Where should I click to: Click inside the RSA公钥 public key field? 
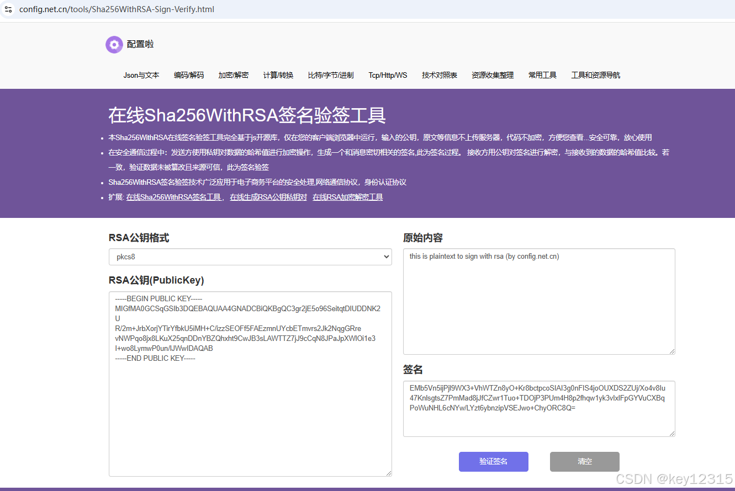tap(248, 386)
